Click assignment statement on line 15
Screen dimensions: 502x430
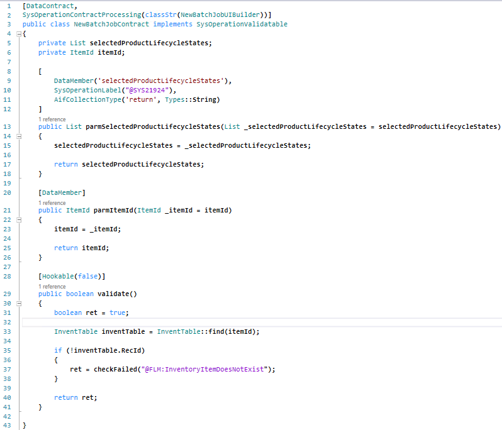tap(182, 146)
